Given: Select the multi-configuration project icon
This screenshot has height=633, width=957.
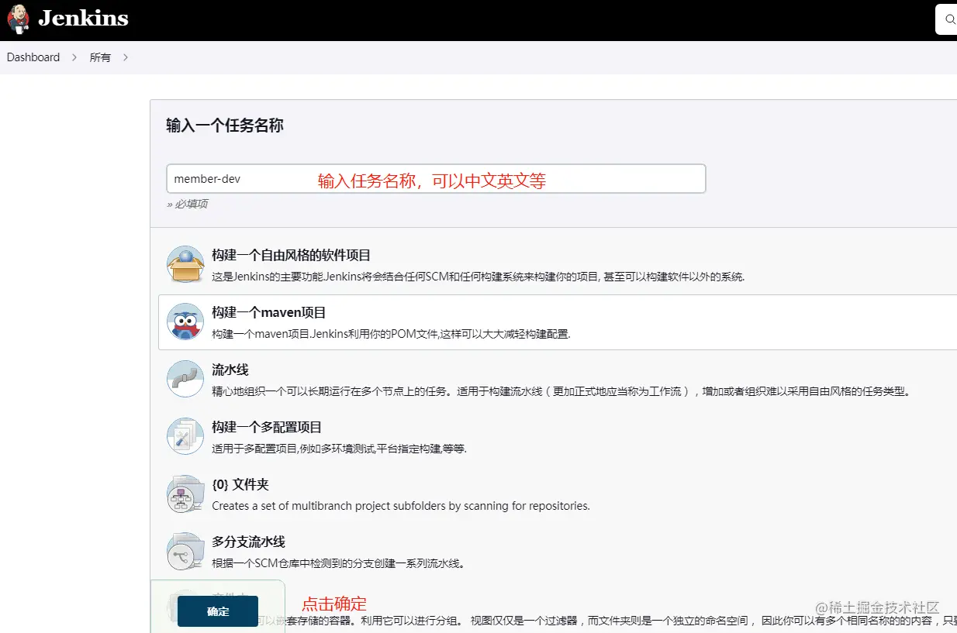Looking at the screenshot, I should coord(185,436).
